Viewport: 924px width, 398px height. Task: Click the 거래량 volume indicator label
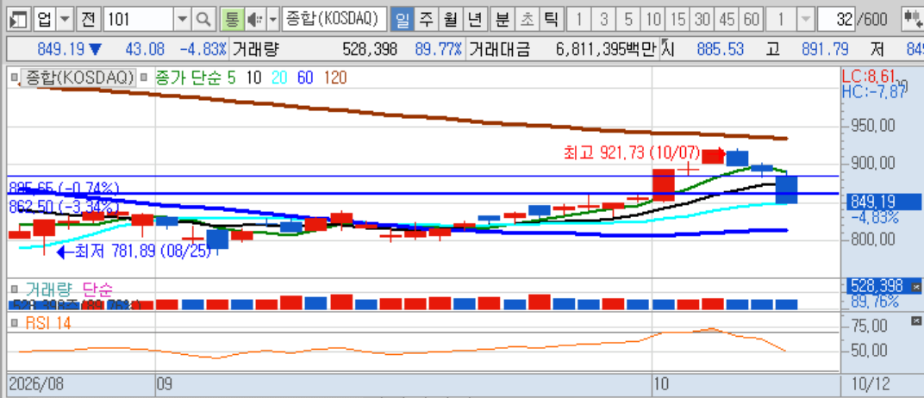pyautogui.click(x=48, y=289)
